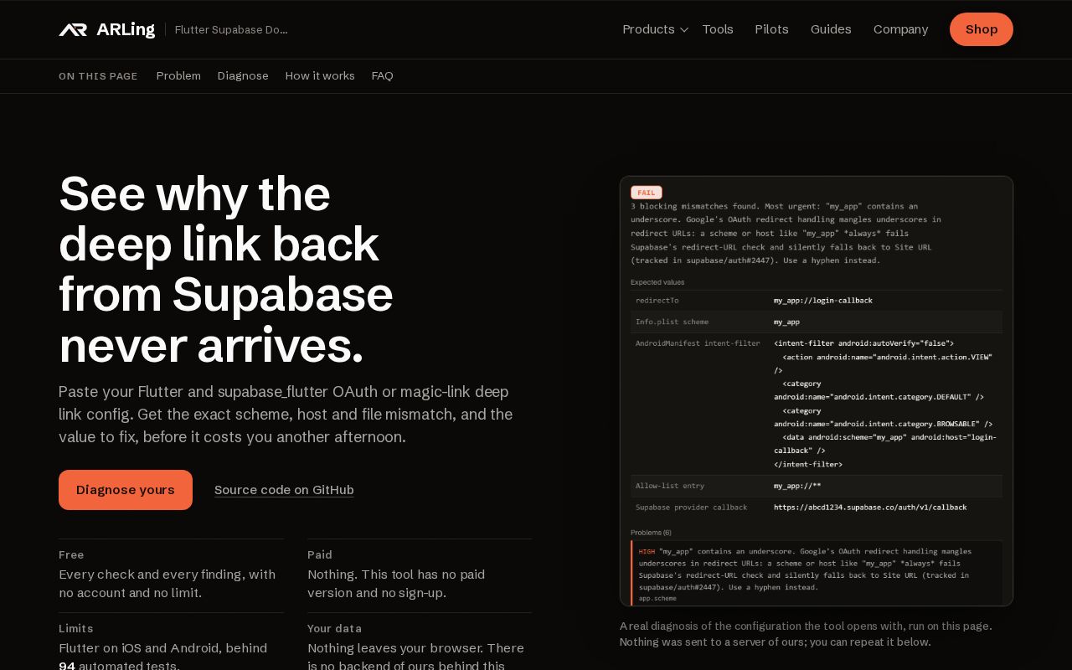
Task: Click the AndroidManifest intent-filter label
Action: (698, 343)
